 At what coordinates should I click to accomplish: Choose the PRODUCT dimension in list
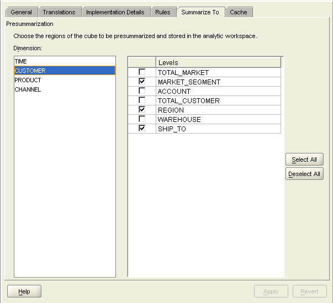pos(28,80)
